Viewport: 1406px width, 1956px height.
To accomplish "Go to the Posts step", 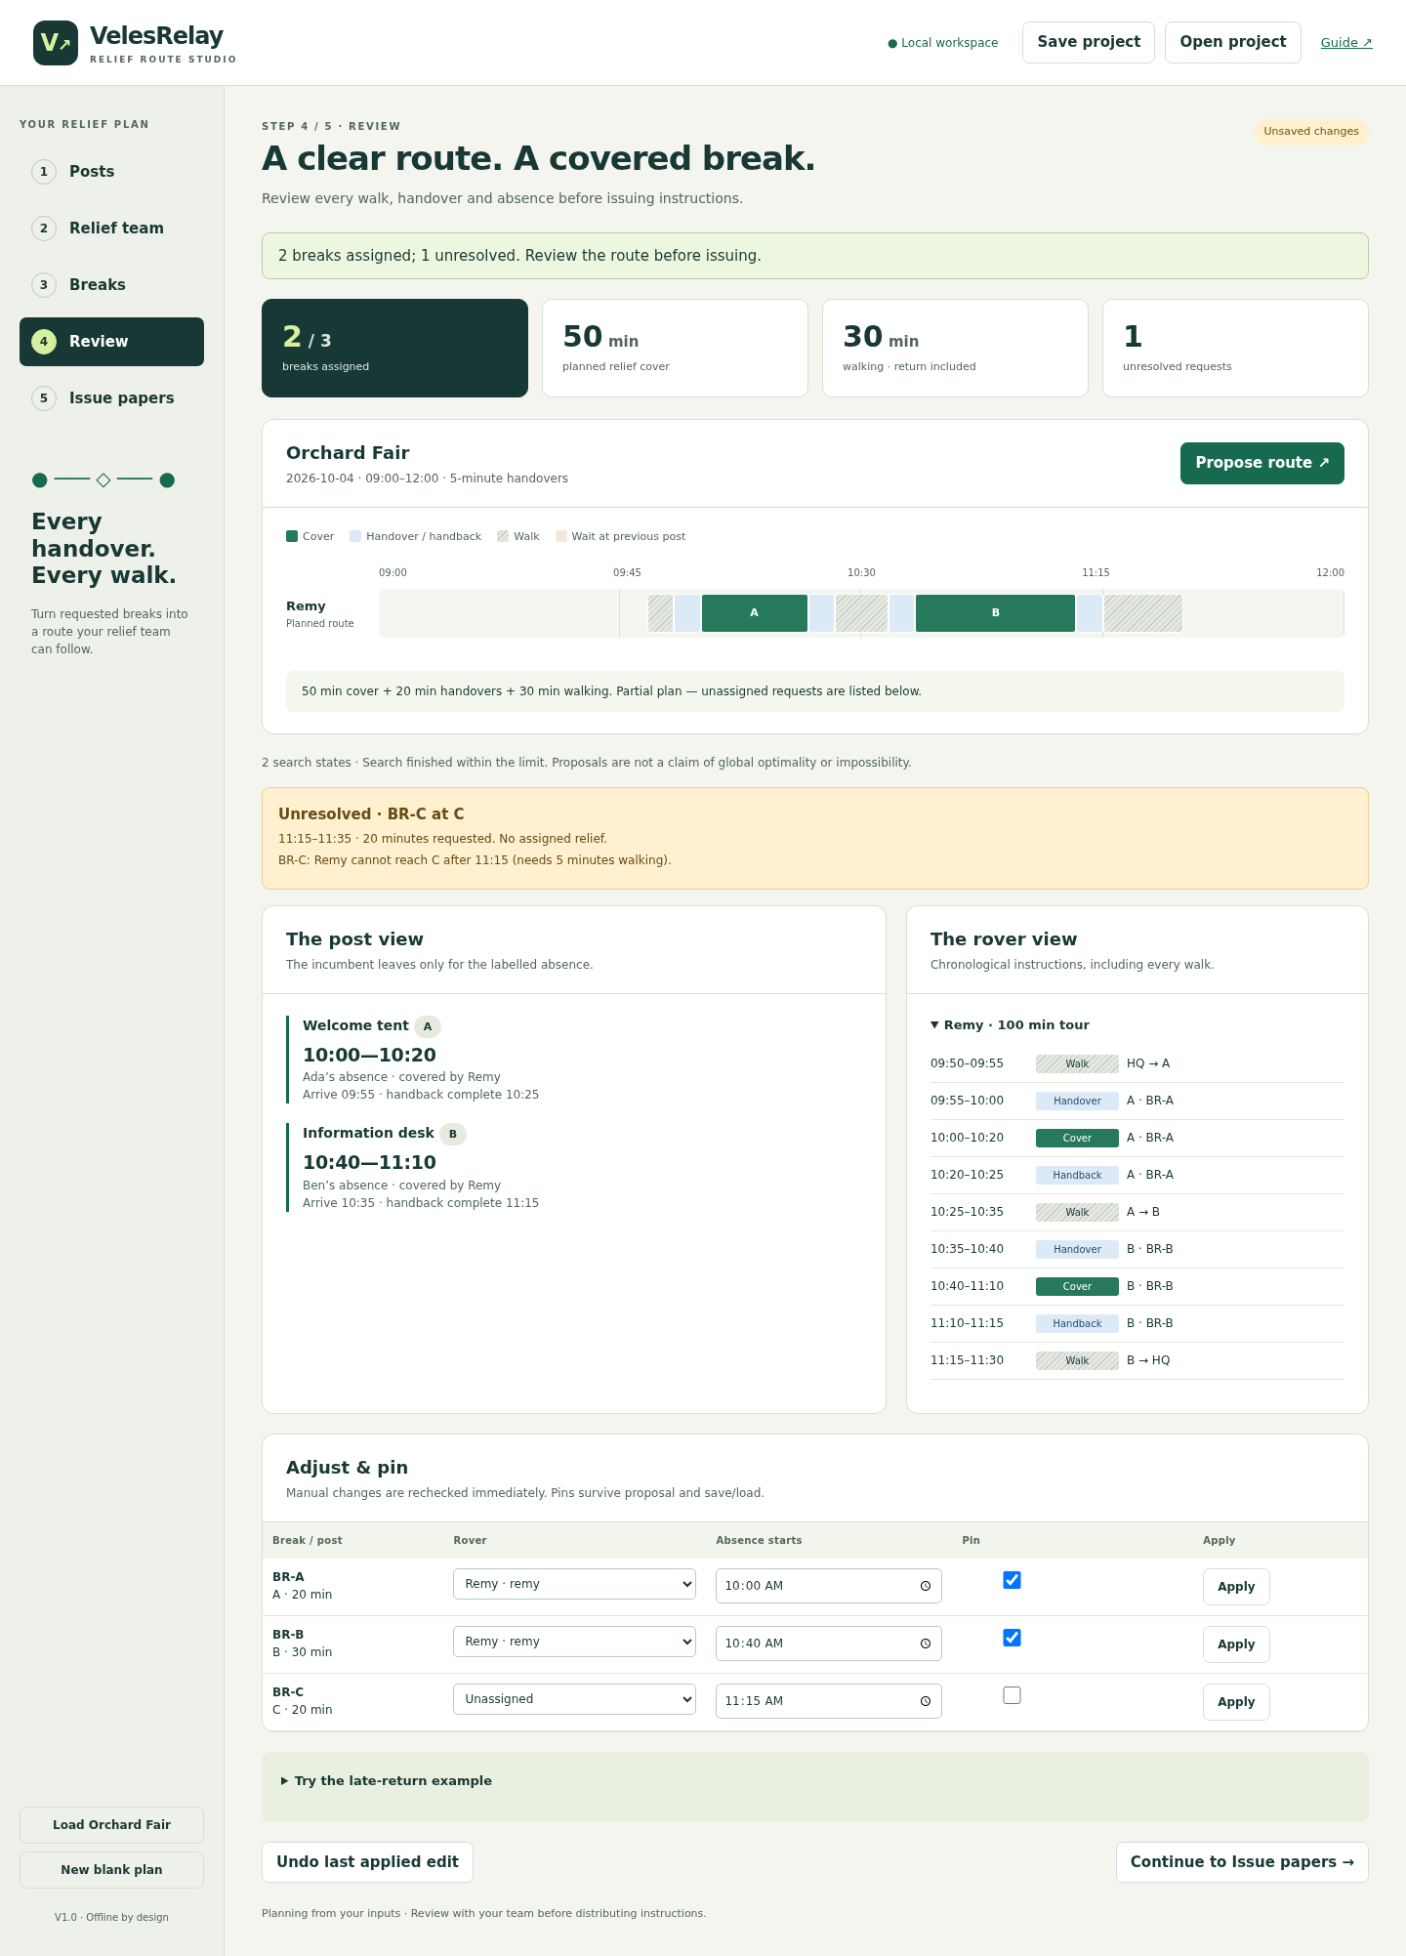I will point(111,172).
